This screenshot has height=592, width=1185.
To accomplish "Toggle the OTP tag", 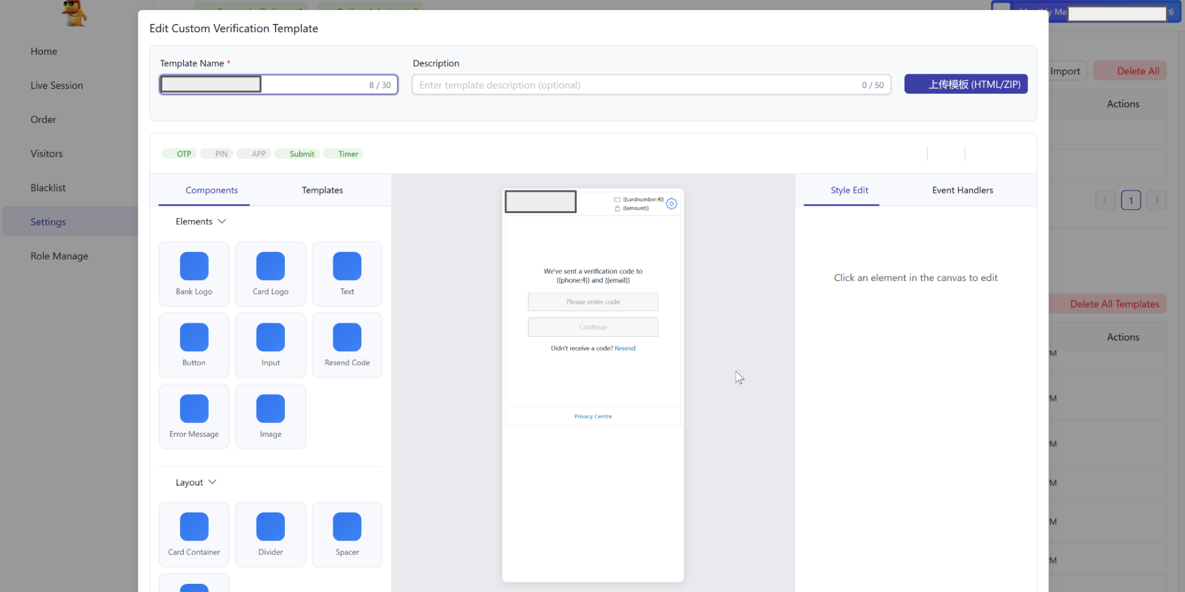I will [180, 154].
